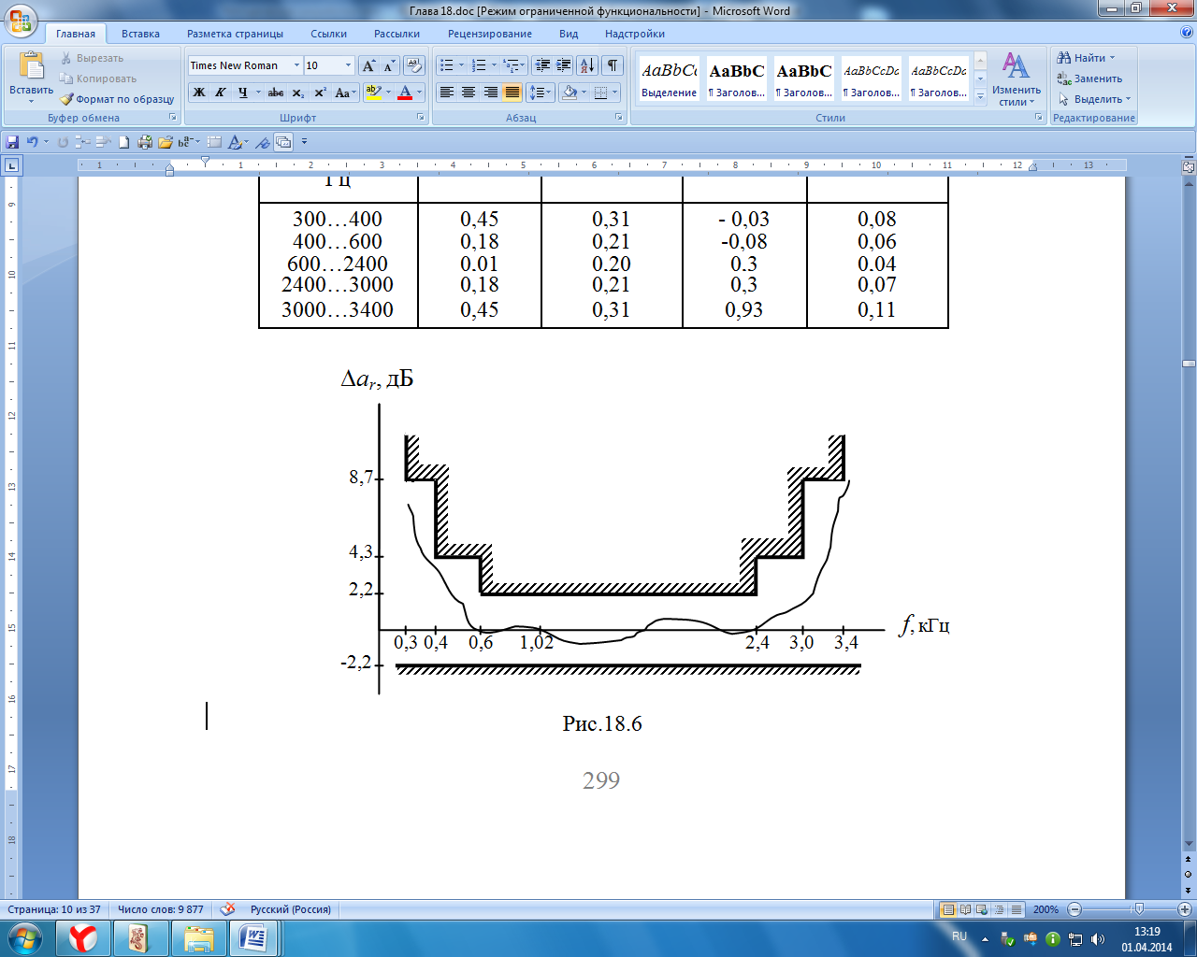Open Yandex browser from the taskbar

point(84,937)
